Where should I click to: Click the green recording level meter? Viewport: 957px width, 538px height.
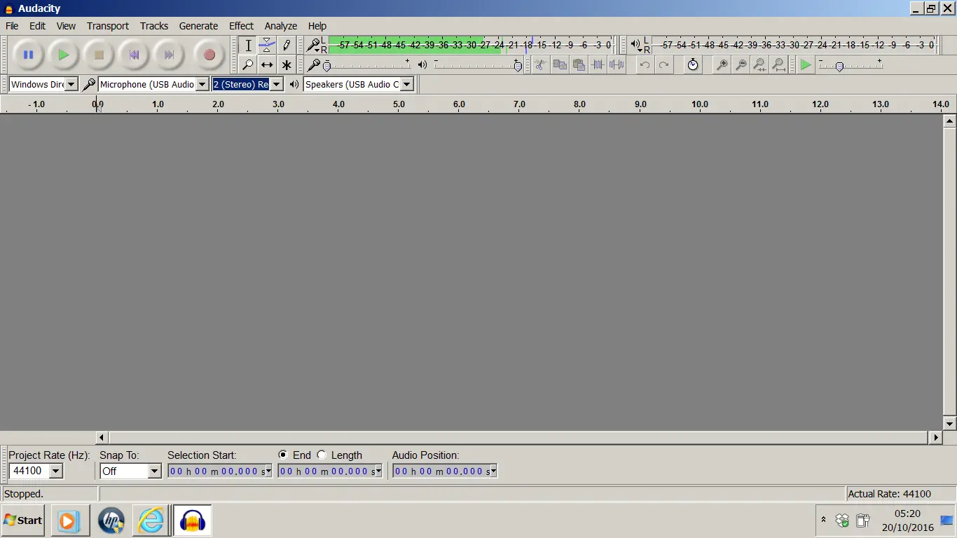pyautogui.click(x=470, y=45)
